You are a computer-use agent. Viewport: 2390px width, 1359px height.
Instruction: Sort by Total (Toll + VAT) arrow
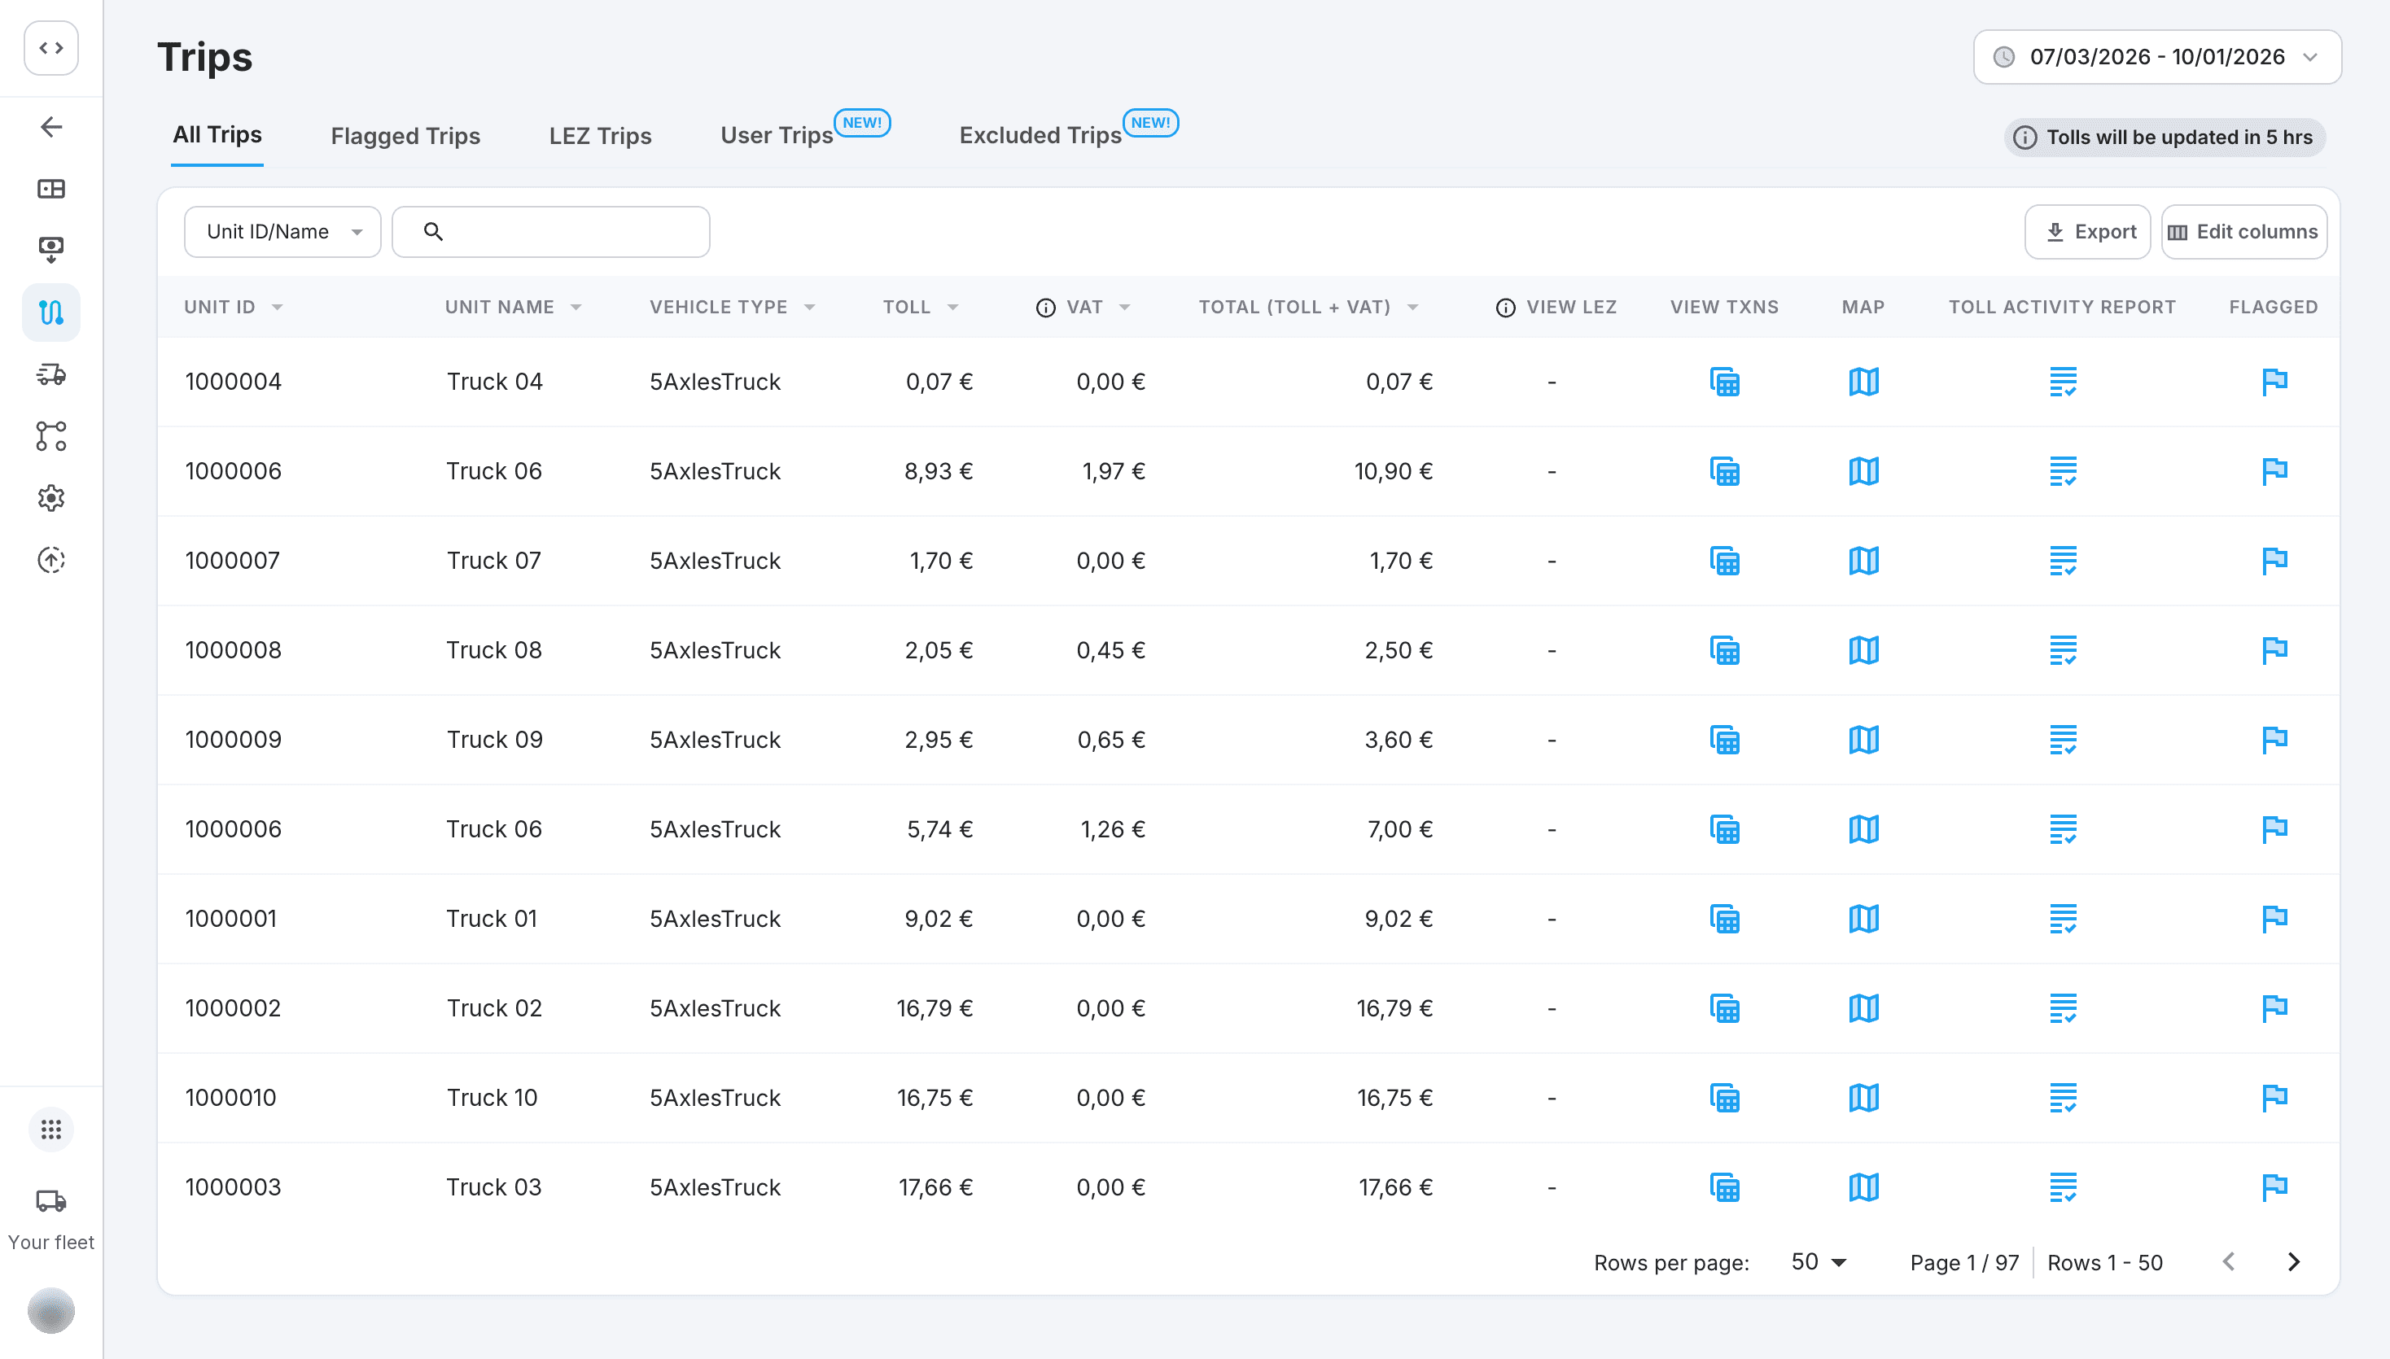1412,308
